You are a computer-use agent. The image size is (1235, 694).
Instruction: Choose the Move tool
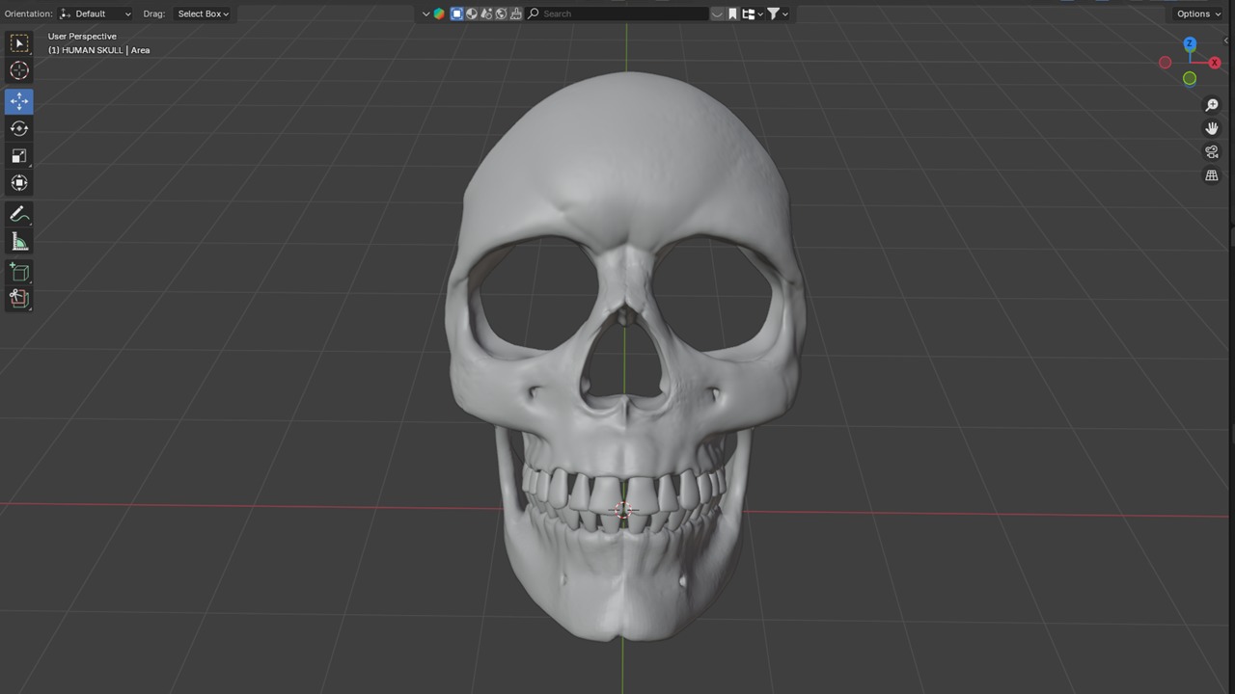19,101
